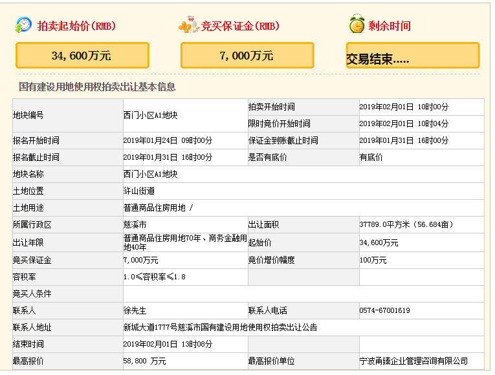
Task: Click the land location value 许山街道
Action: click(x=138, y=191)
